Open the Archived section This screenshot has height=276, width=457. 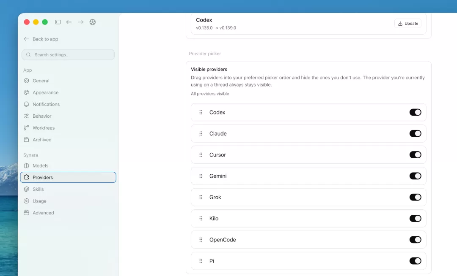(x=68, y=140)
